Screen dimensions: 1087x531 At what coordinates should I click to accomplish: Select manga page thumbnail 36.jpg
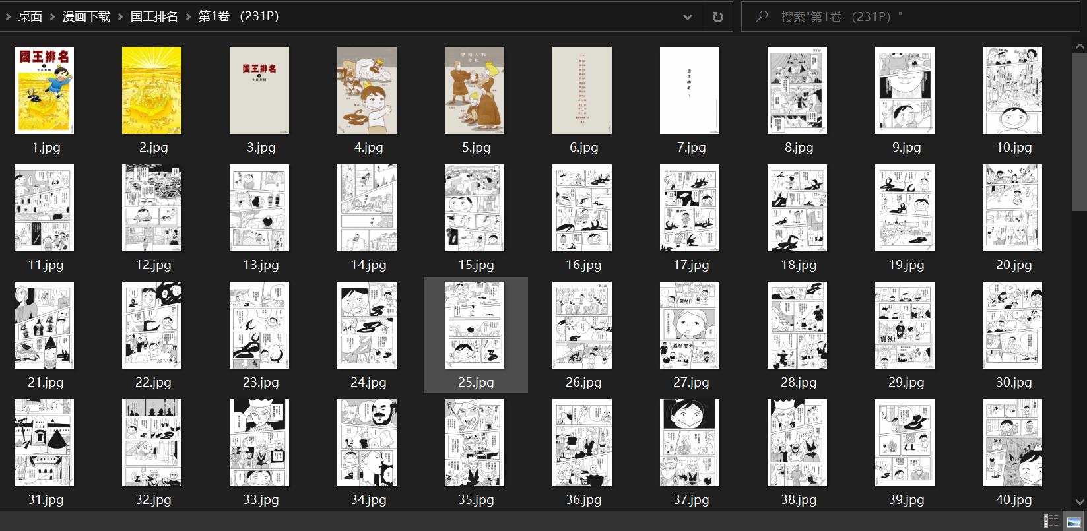coord(583,443)
